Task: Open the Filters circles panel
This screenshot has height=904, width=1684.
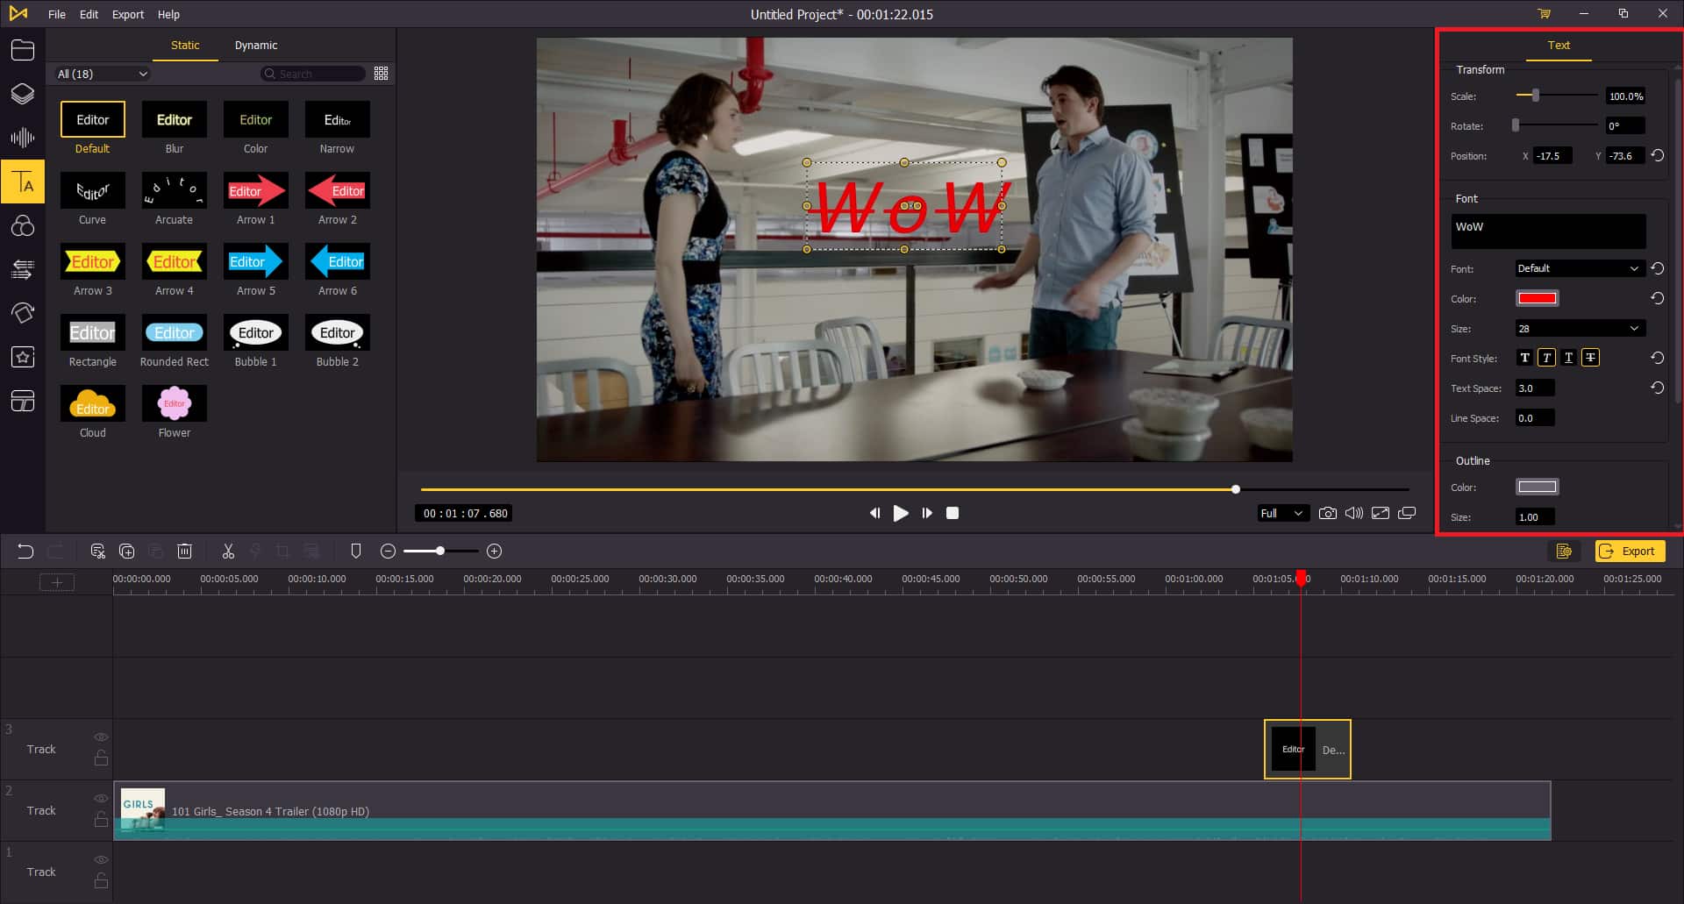Action: tap(23, 226)
